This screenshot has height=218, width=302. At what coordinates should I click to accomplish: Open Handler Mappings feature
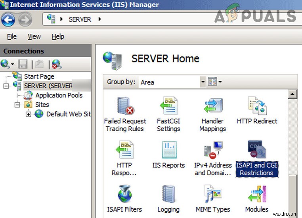coord(213,115)
